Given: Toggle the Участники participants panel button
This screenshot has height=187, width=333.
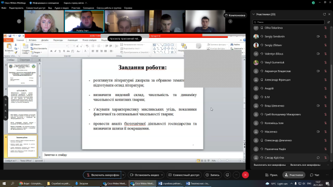Looking at the screenshot, I should coord(294,175).
